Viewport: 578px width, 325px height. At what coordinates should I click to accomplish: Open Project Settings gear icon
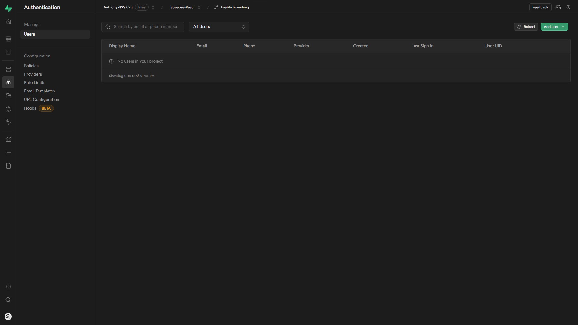pyautogui.click(x=8, y=286)
